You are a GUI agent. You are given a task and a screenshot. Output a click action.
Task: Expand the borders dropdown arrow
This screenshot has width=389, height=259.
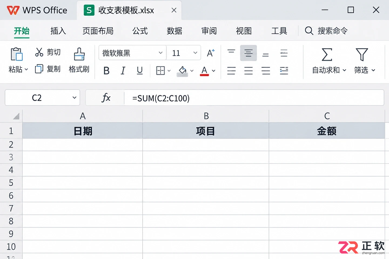pos(169,71)
